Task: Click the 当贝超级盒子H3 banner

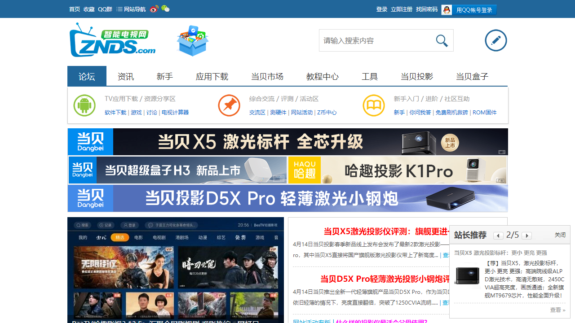Action: 177,170
